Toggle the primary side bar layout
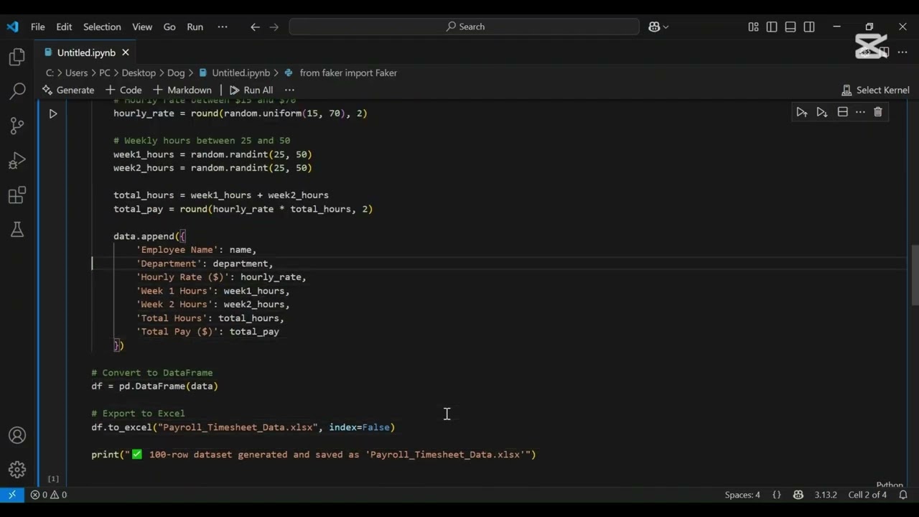This screenshot has width=919, height=517. tap(772, 27)
